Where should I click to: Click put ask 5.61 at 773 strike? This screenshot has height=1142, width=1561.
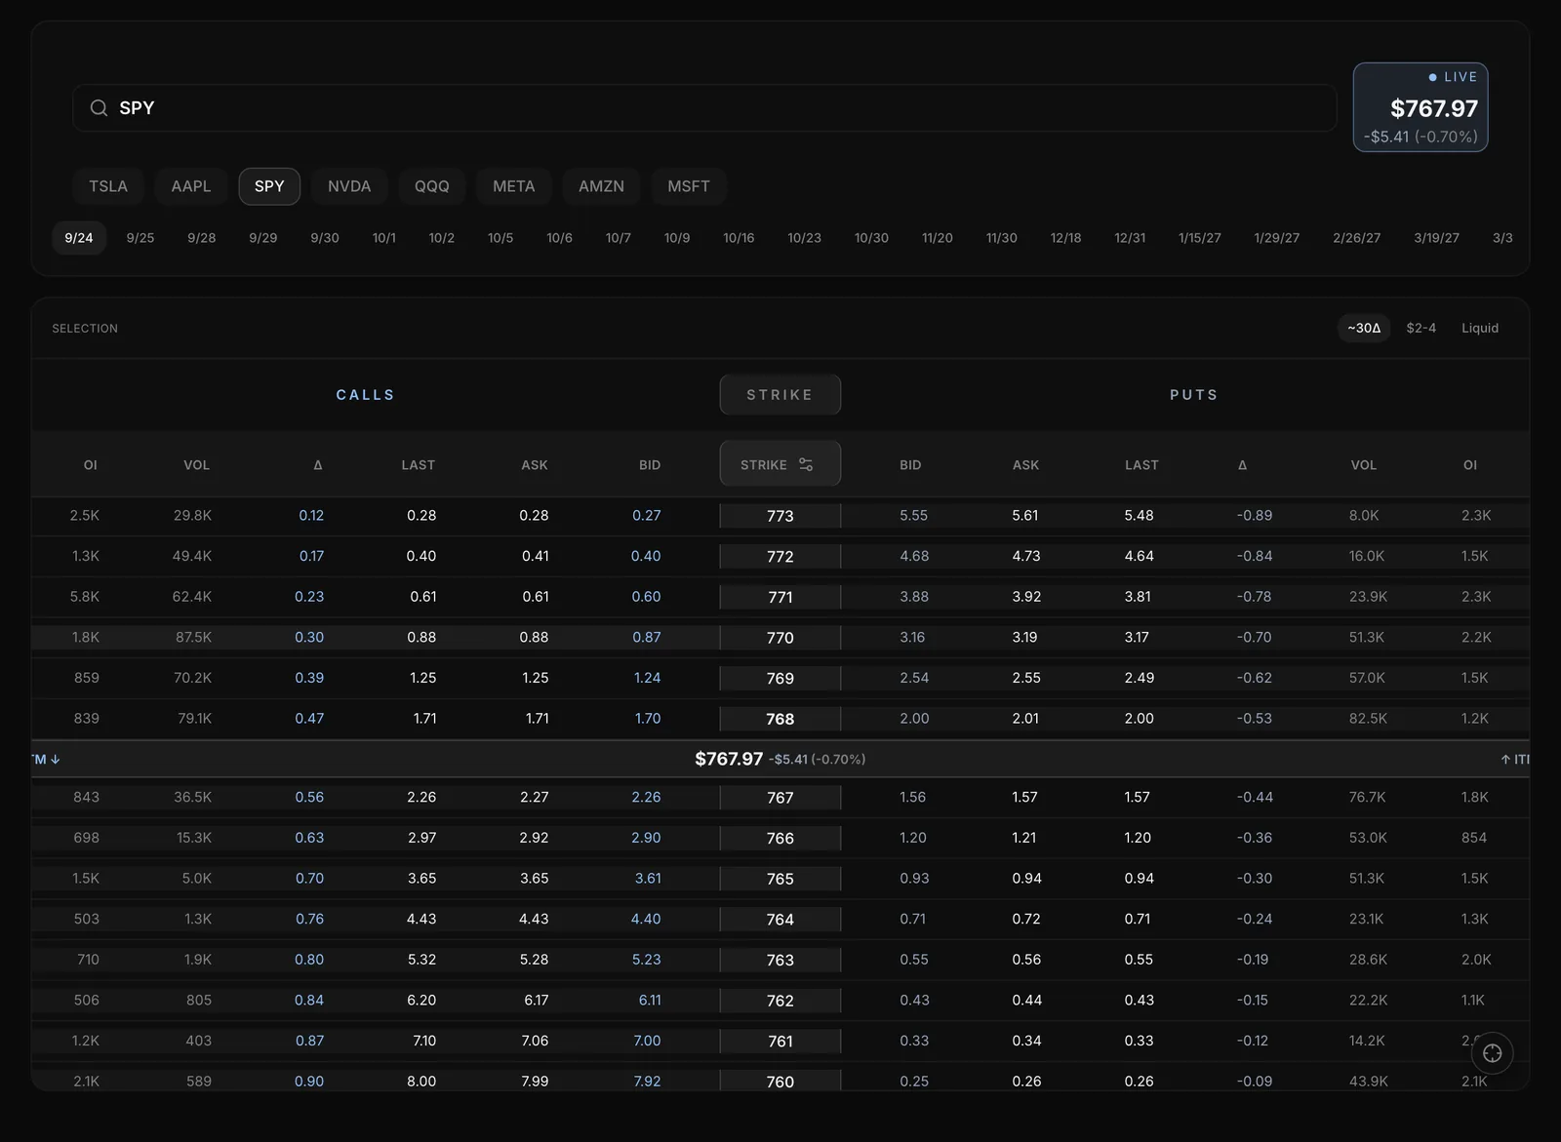(x=1025, y=516)
